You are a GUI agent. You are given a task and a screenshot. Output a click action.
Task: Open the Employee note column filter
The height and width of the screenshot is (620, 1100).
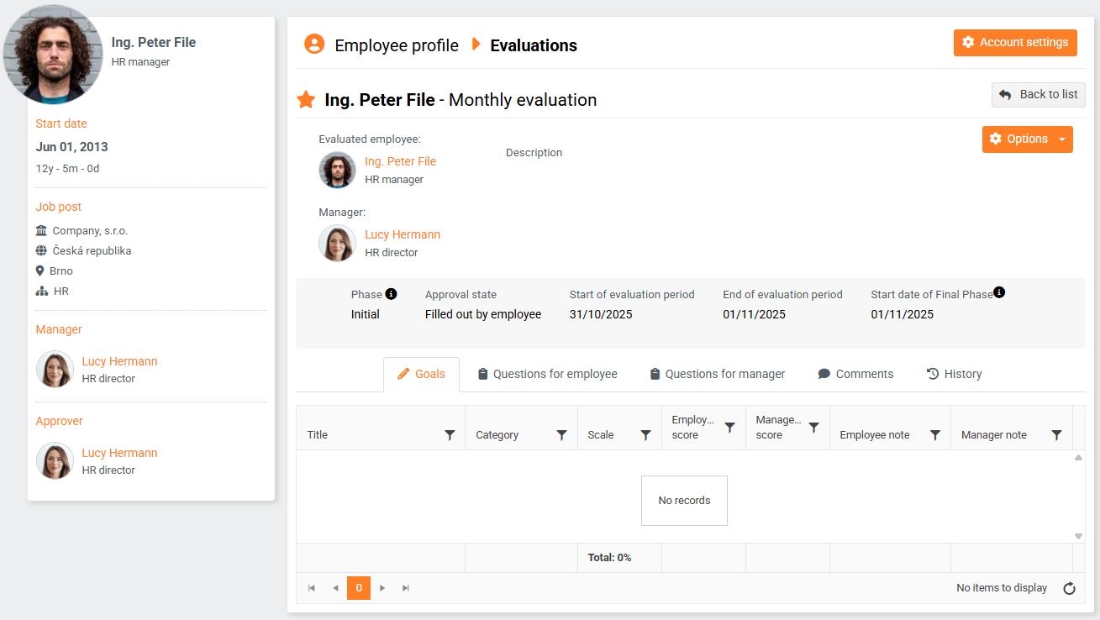click(934, 435)
